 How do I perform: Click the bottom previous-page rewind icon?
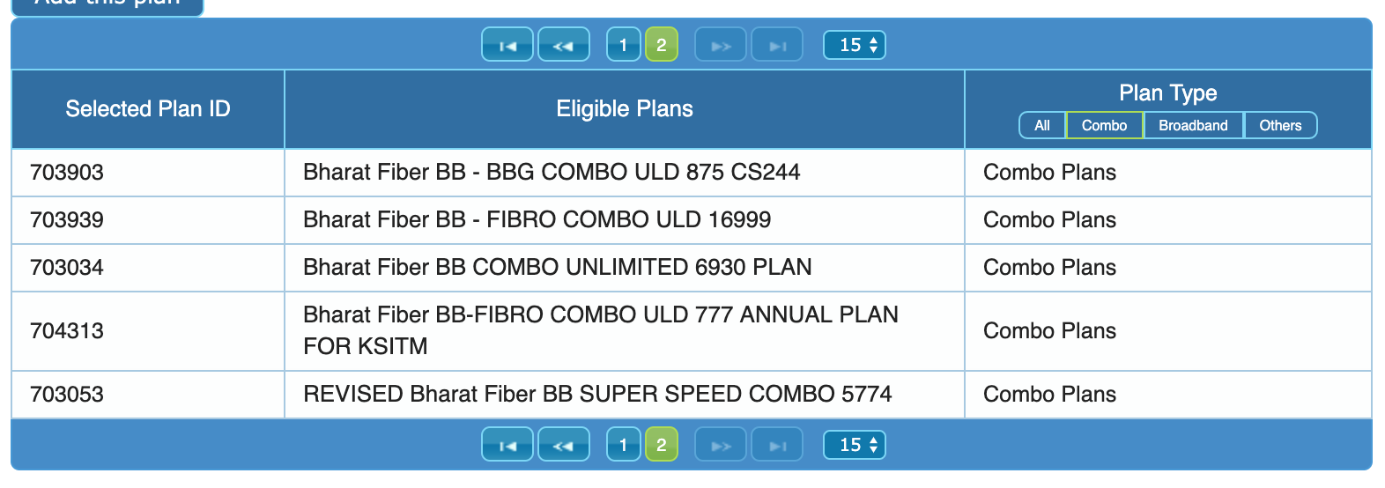click(x=563, y=445)
